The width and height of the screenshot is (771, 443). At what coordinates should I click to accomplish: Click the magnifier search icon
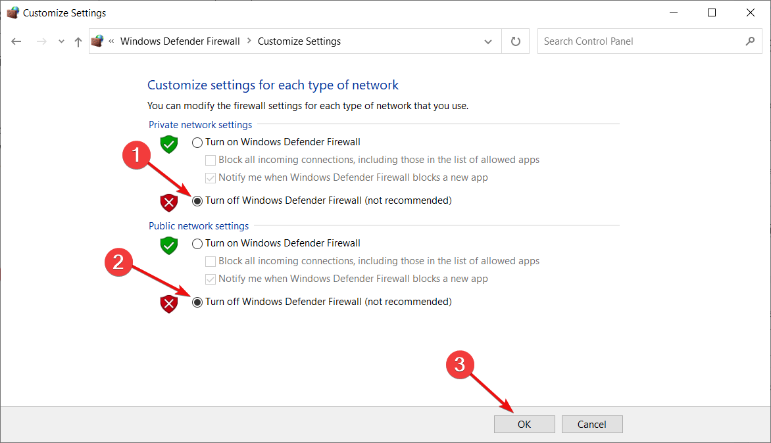click(x=750, y=41)
